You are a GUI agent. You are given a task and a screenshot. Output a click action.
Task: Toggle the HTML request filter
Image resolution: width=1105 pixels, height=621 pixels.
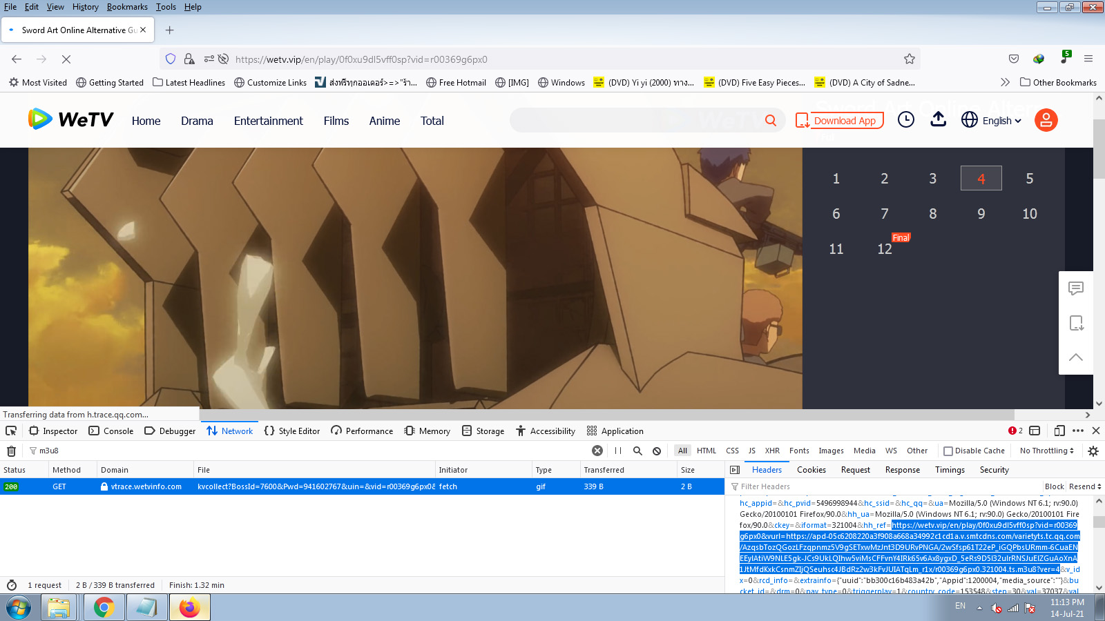[707, 451]
